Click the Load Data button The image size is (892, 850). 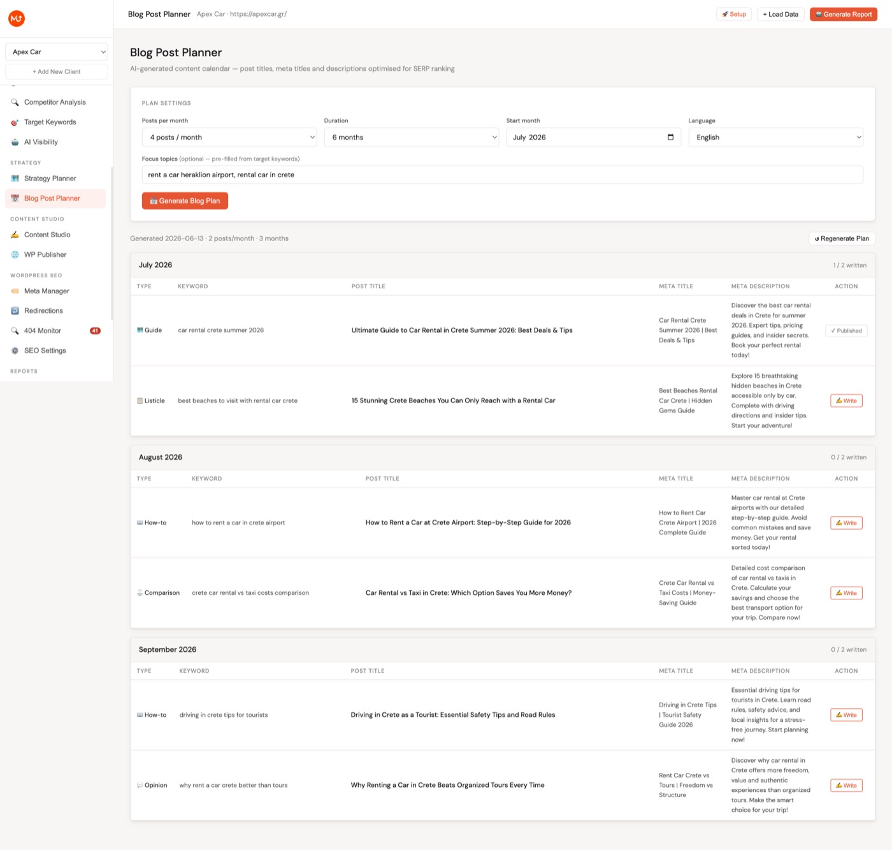coord(780,14)
